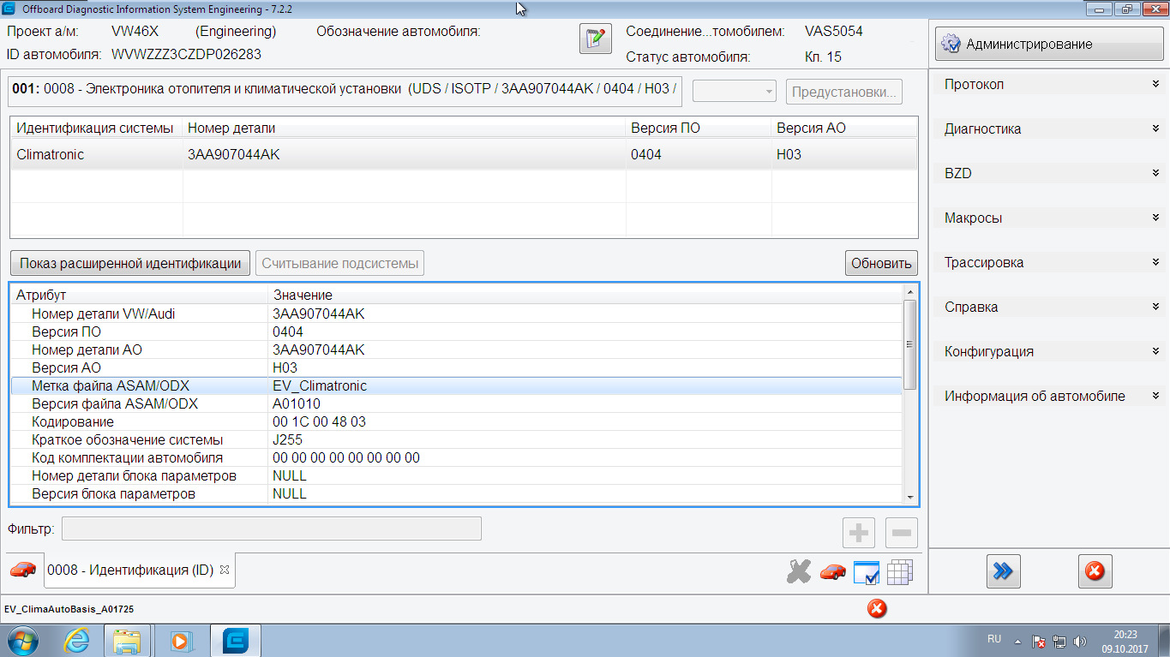Open Windows Media Player from the taskbar
This screenshot has width=1170, height=657.
coord(183,641)
